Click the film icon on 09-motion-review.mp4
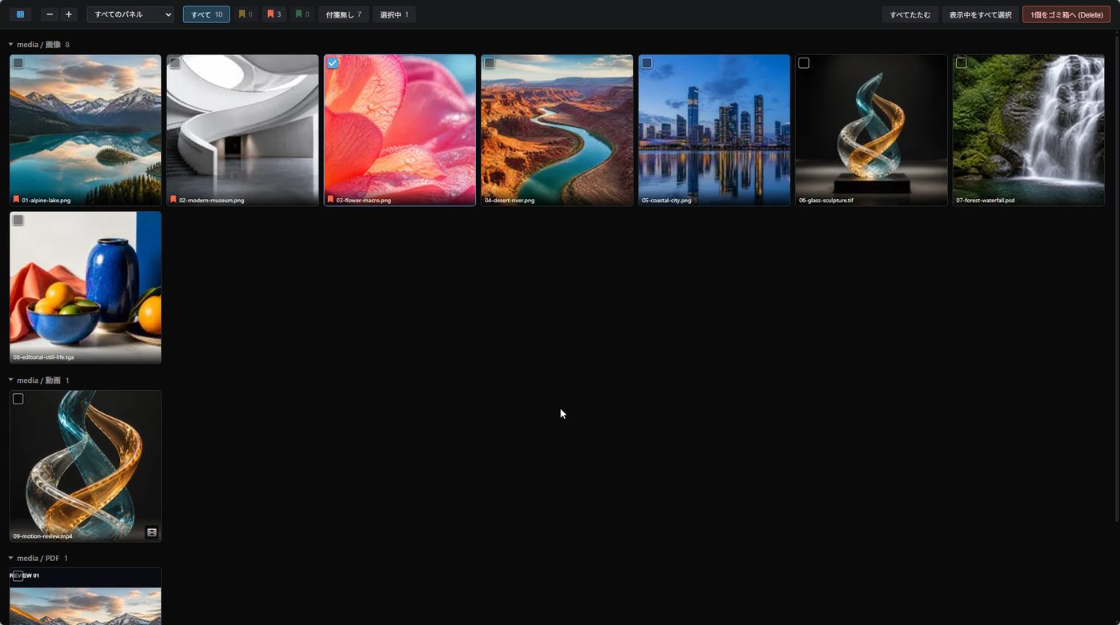 152,532
